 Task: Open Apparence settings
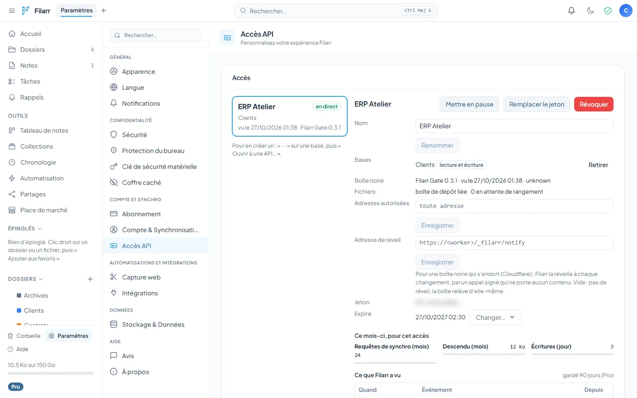(155, 72)
